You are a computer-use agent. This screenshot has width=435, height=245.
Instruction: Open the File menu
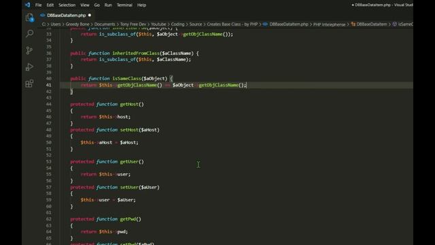tap(38, 5)
